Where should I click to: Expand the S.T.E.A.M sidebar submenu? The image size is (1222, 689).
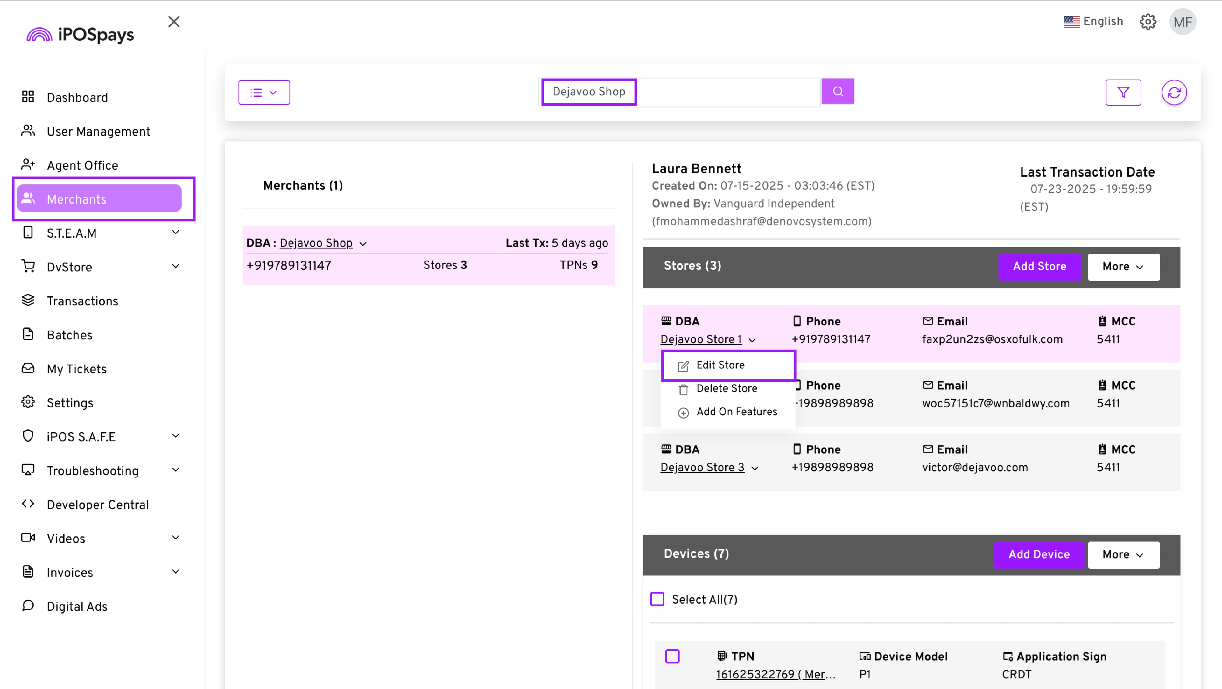click(x=176, y=232)
